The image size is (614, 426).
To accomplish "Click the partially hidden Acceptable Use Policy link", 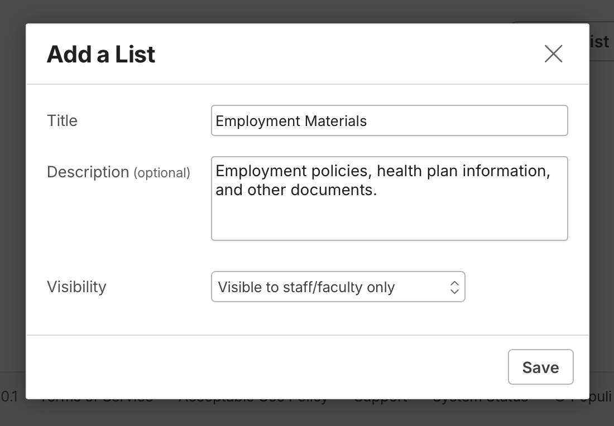I will tap(253, 400).
